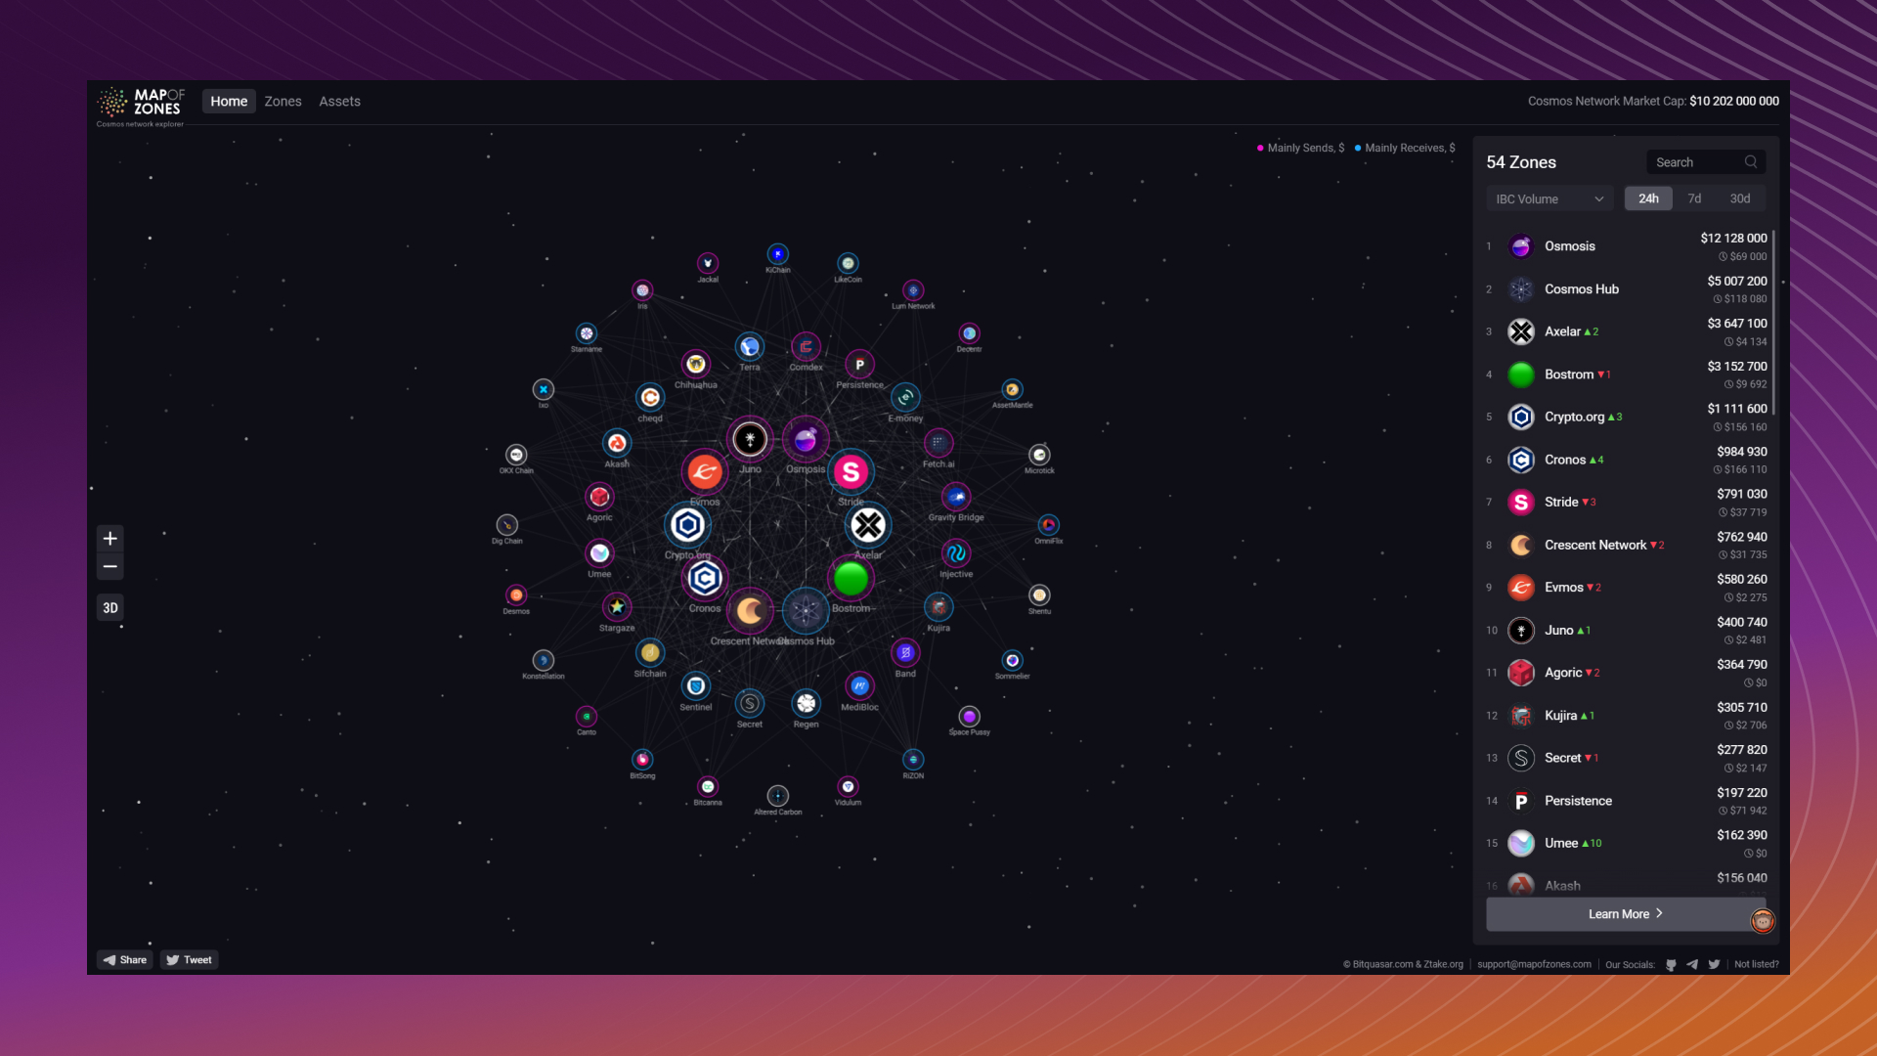1877x1056 pixels.
Task: Open the Telegram social link icon
Action: pos(1692,964)
